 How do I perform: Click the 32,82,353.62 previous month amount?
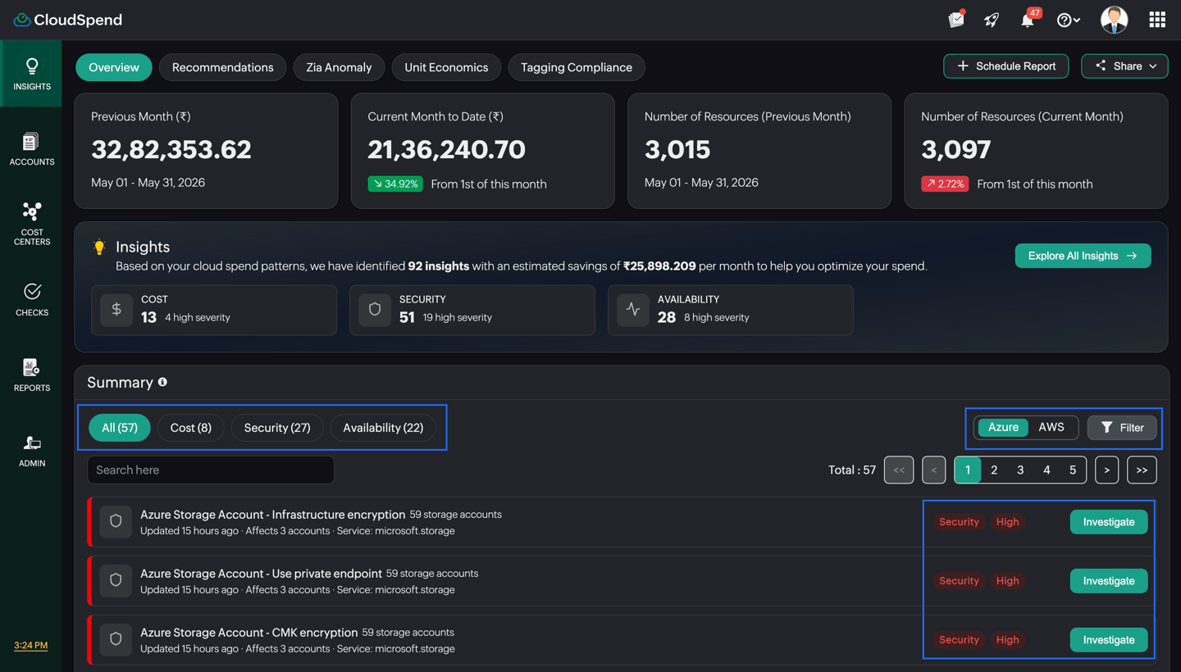click(171, 149)
